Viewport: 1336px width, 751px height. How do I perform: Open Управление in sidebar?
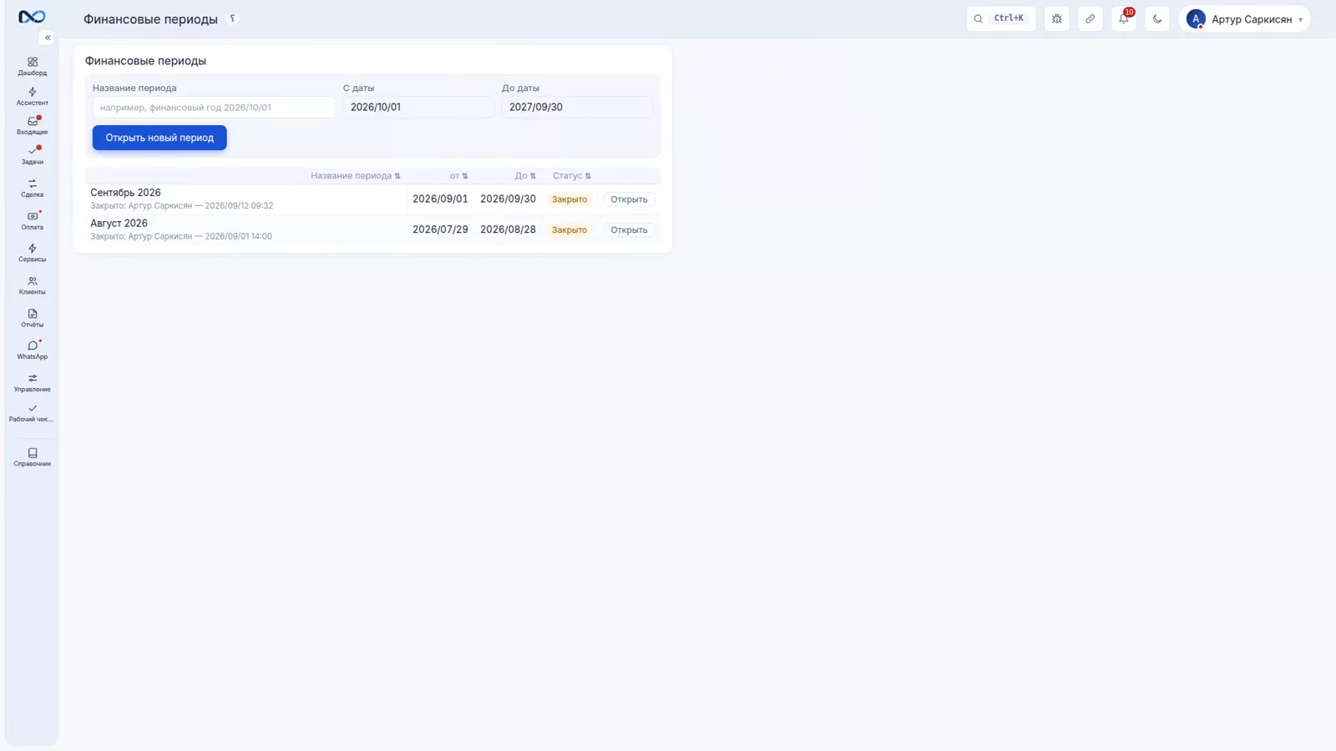(x=32, y=382)
